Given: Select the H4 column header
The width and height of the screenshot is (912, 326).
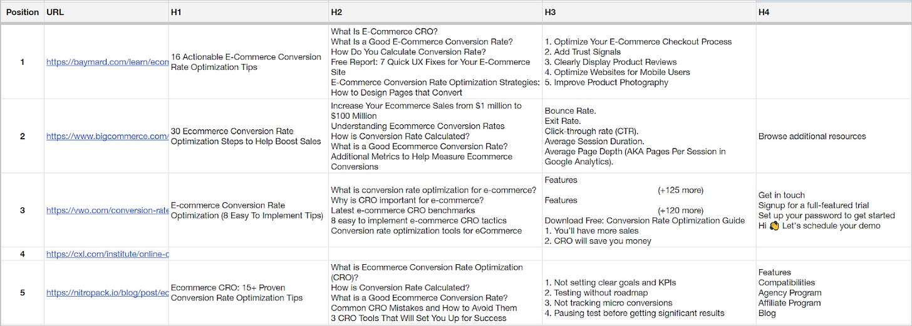Looking at the screenshot, I should pyautogui.click(x=834, y=12).
